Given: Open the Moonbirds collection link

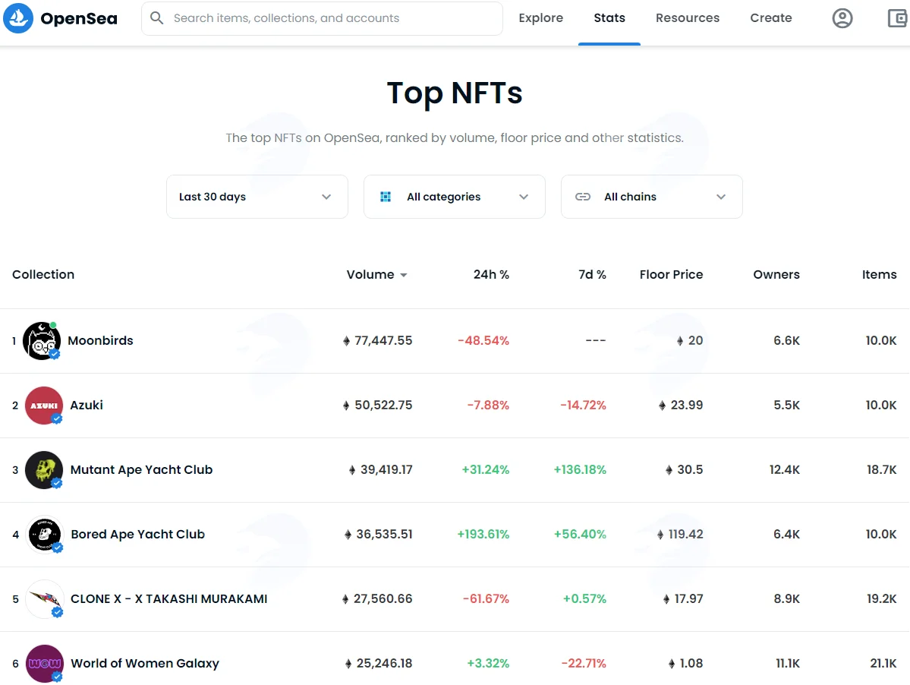Looking at the screenshot, I should [x=100, y=341].
